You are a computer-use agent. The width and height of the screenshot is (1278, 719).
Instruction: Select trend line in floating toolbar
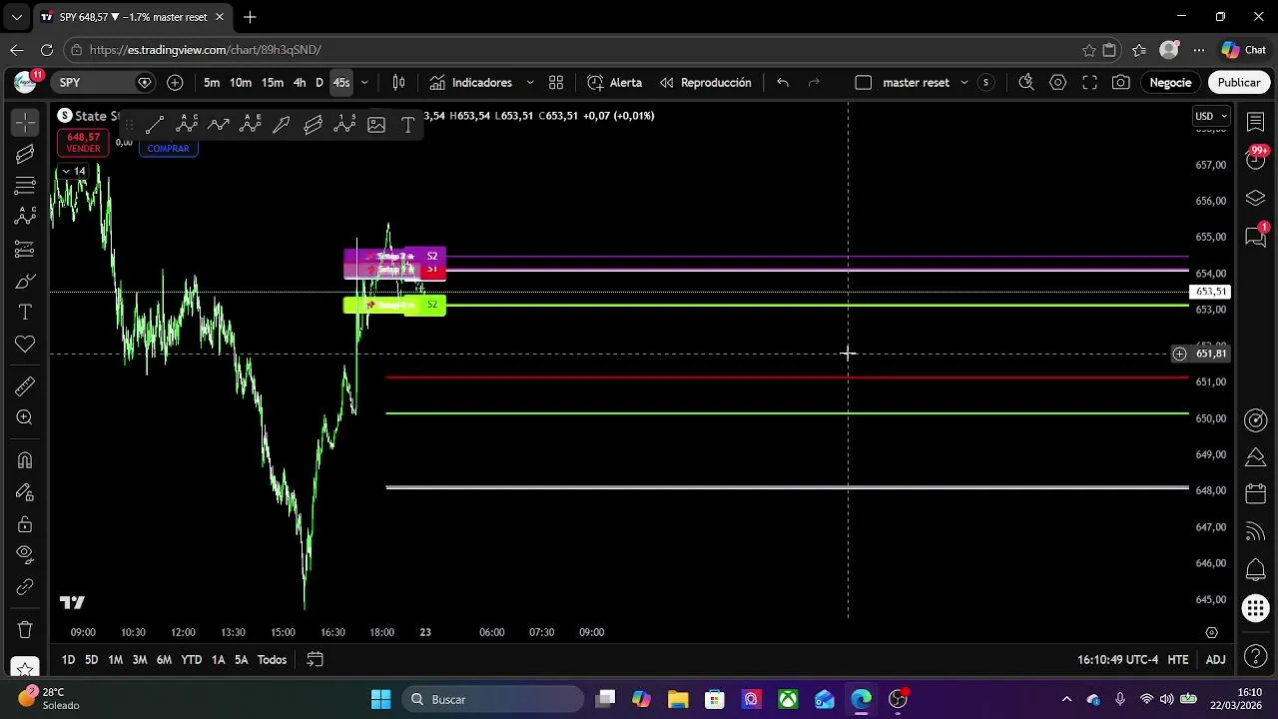155,125
